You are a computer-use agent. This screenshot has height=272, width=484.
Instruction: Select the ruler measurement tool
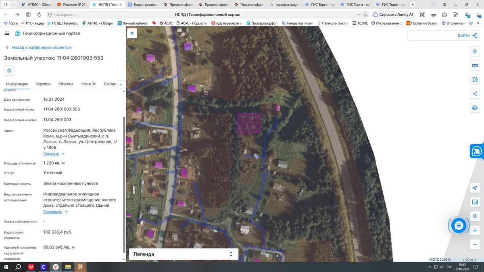(x=475, y=66)
